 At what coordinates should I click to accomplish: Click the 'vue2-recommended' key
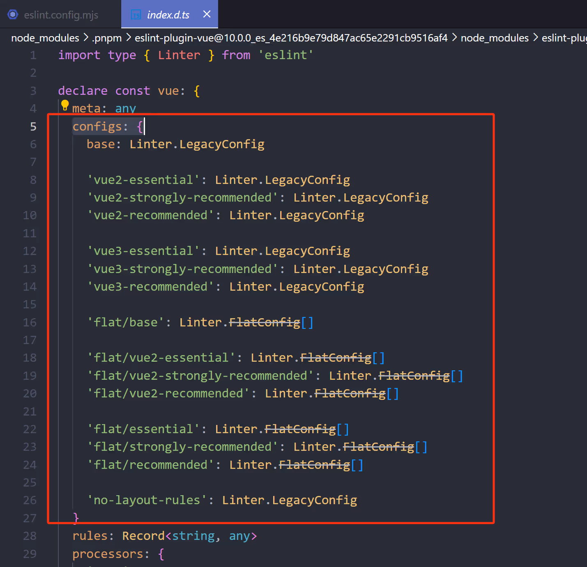(x=150, y=216)
